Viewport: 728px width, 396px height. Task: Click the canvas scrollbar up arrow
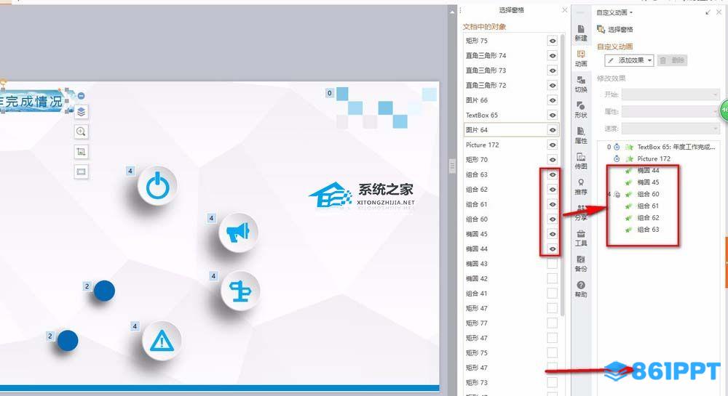click(x=453, y=12)
